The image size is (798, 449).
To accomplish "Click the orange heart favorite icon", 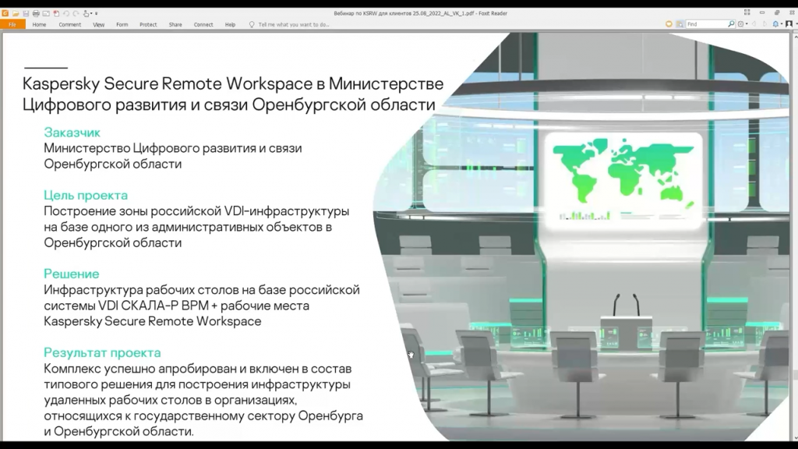I will 669,24.
